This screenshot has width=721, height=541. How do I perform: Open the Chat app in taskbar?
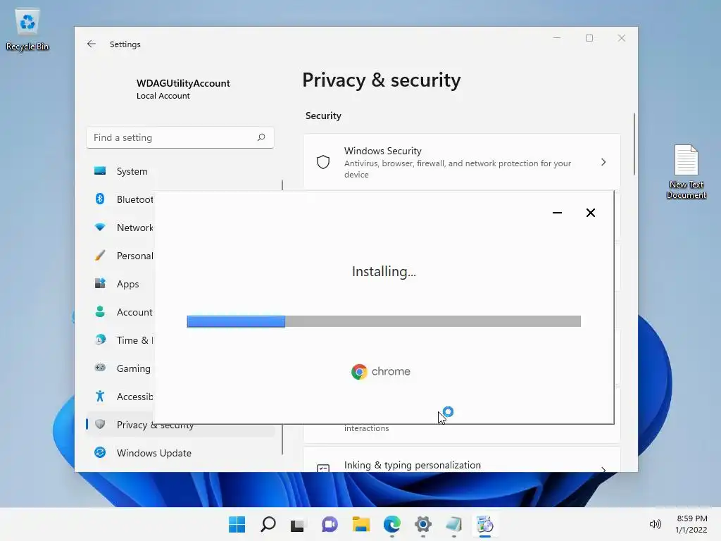(330, 524)
